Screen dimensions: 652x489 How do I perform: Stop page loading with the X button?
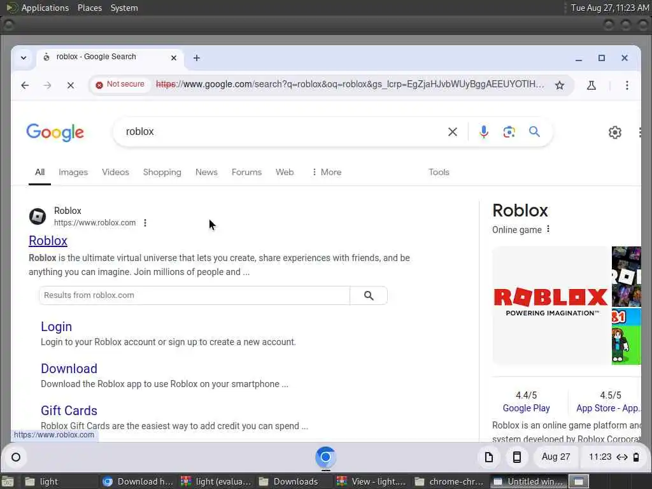[70, 85]
